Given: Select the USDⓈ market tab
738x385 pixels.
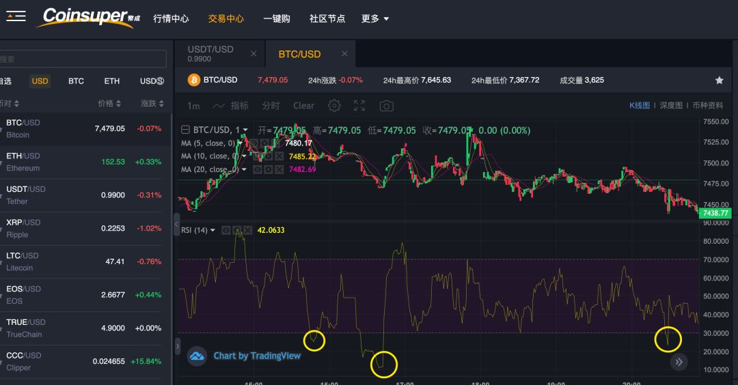Looking at the screenshot, I should pyautogui.click(x=152, y=81).
